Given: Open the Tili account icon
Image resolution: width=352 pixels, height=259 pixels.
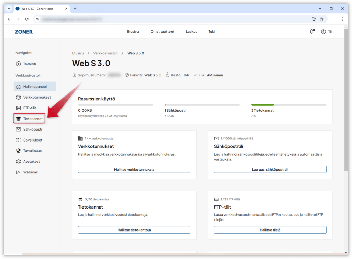Looking at the screenshot, I should [x=323, y=32].
